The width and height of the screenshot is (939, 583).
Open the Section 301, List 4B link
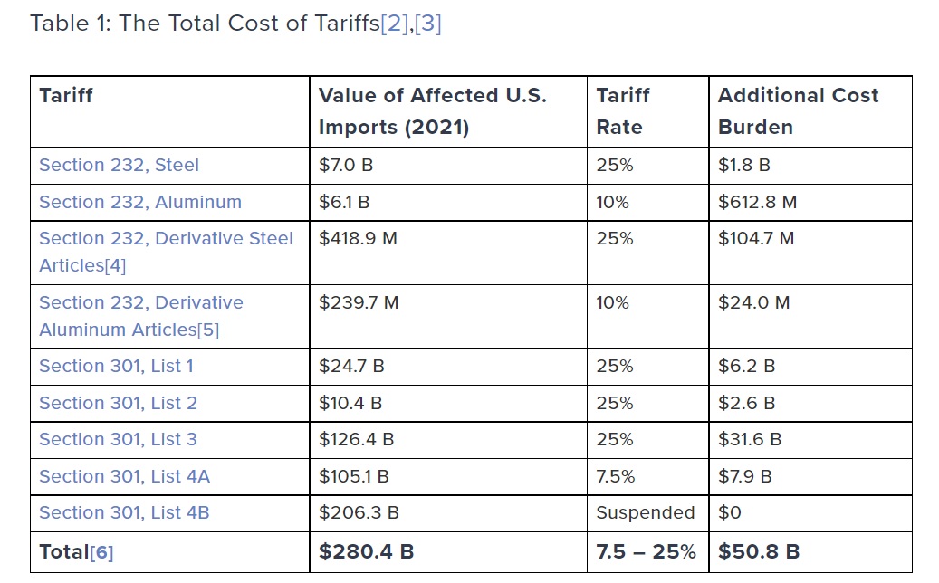tap(124, 513)
